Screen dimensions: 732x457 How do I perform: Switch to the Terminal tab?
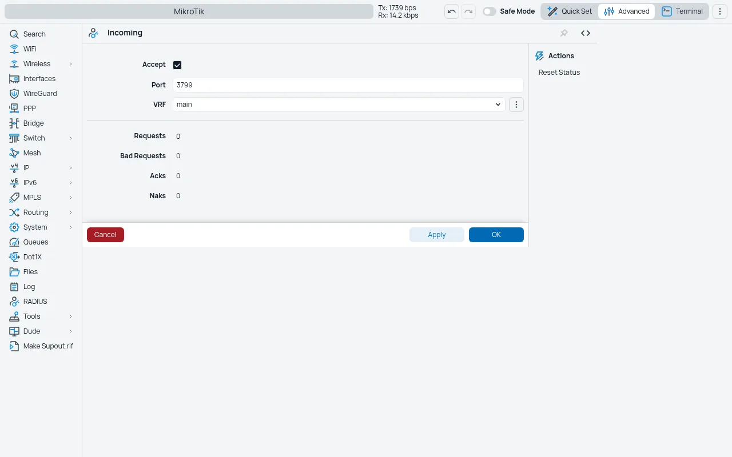click(682, 11)
